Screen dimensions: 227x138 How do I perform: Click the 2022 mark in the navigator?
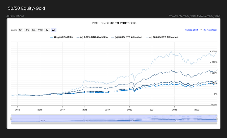pos(177,121)
